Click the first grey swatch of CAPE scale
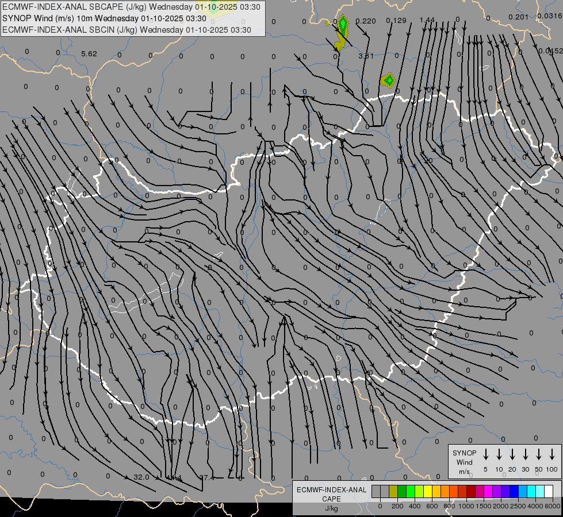Image resolution: width=563 pixels, height=517 pixels. [x=376, y=491]
